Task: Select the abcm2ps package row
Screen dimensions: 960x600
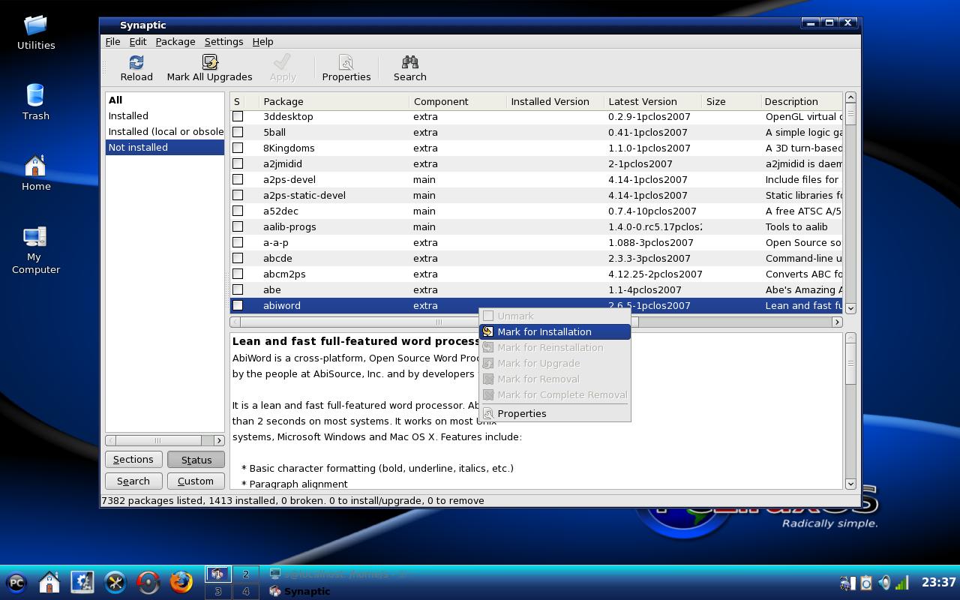Action: click(536, 274)
